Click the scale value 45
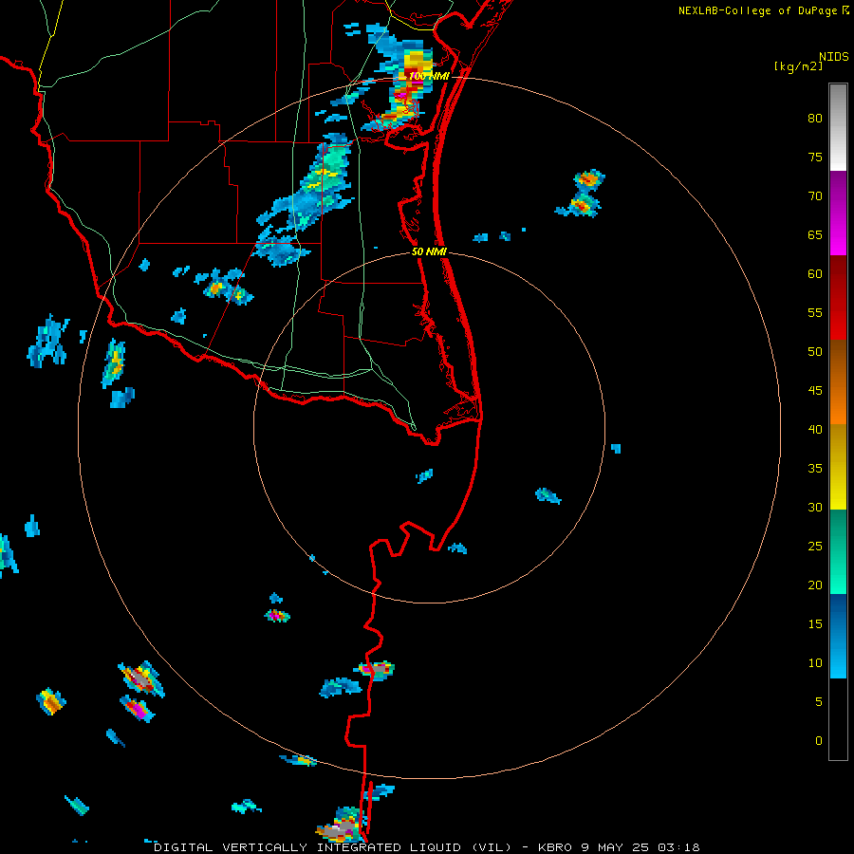The width and height of the screenshot is (854, 854). coord(815,391)
